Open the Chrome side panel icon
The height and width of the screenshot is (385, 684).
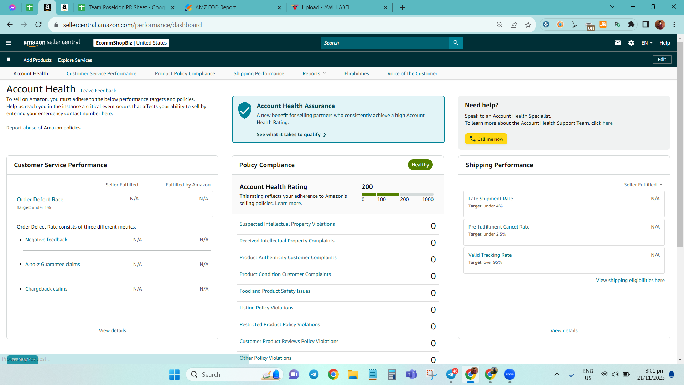pyautogui.click(x=646, y=25)
